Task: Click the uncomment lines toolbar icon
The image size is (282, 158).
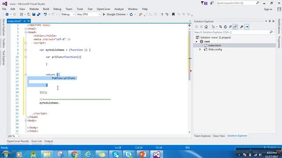Action: tap(167, 14)
